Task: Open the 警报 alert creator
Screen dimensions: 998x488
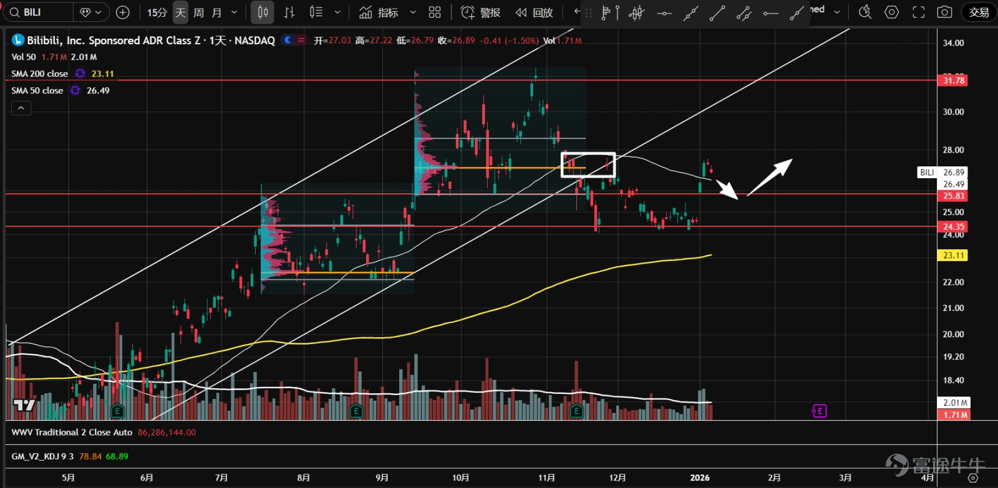Action: (x=480, y=12)
